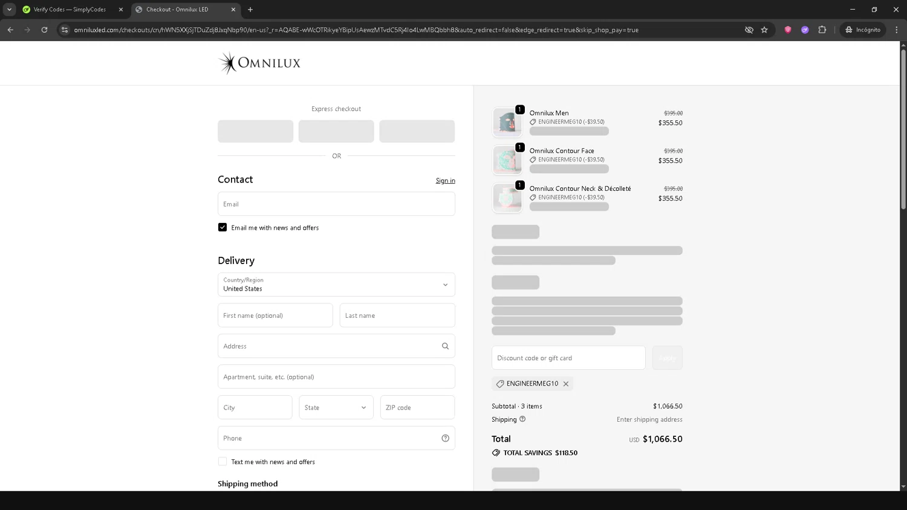Open Chrome three-dot menu
Screen dimensions: 907x510
coord(896,30)
